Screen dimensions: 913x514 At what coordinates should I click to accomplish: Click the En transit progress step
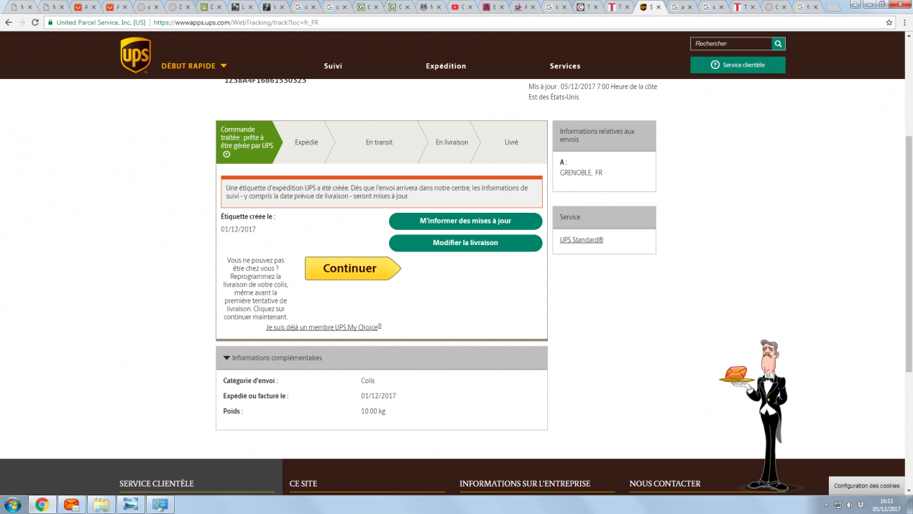379,142
